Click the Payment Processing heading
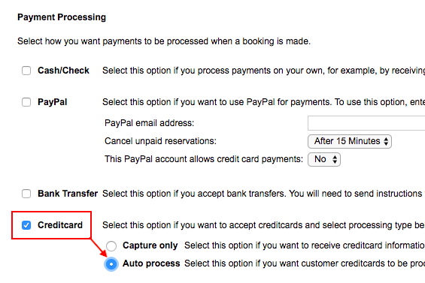 pyautogui.click(x=62, y=17)
